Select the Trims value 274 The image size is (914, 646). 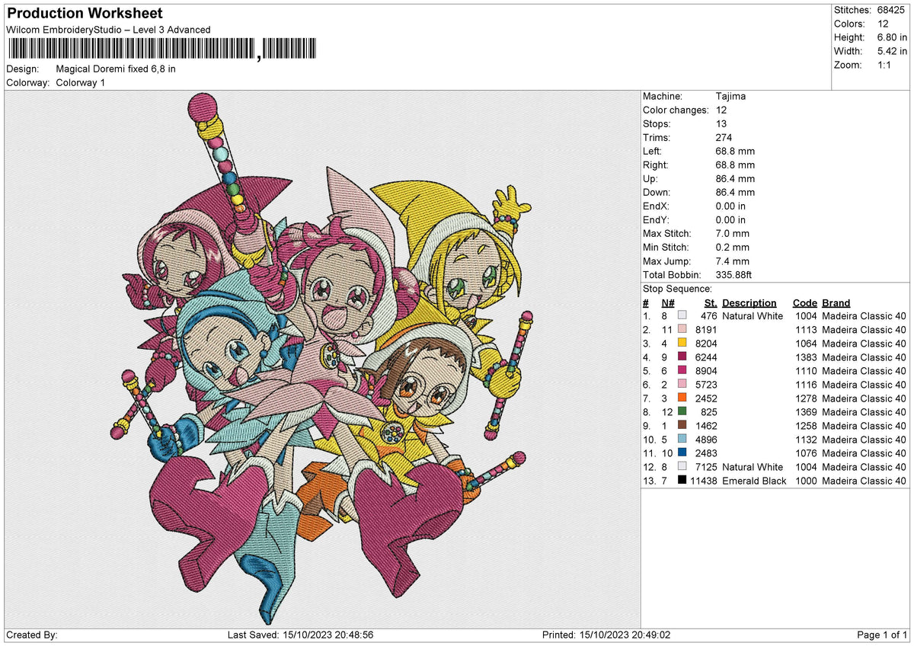[724, 138]
